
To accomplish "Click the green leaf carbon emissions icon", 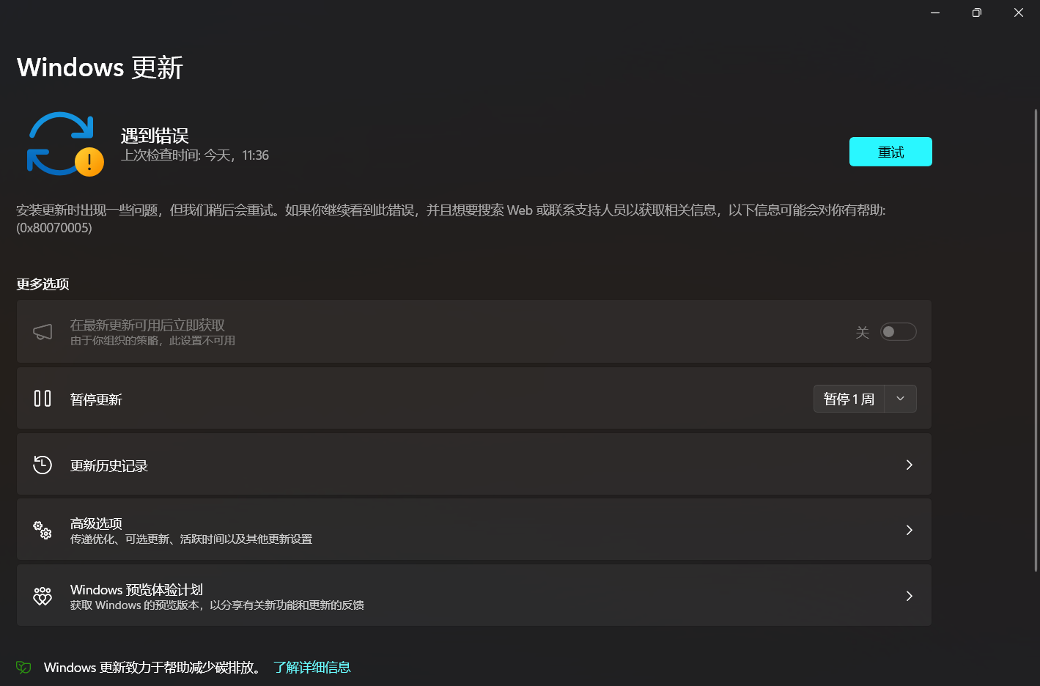I will (x=23, y=667).
